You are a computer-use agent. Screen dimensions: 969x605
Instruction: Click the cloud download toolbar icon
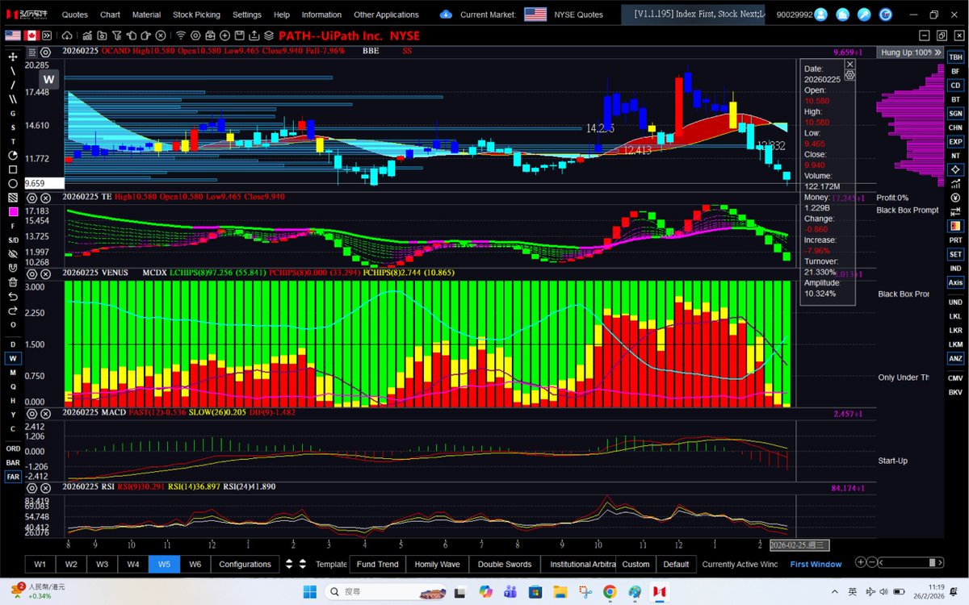pyautogui.click(x=67, y=35)
